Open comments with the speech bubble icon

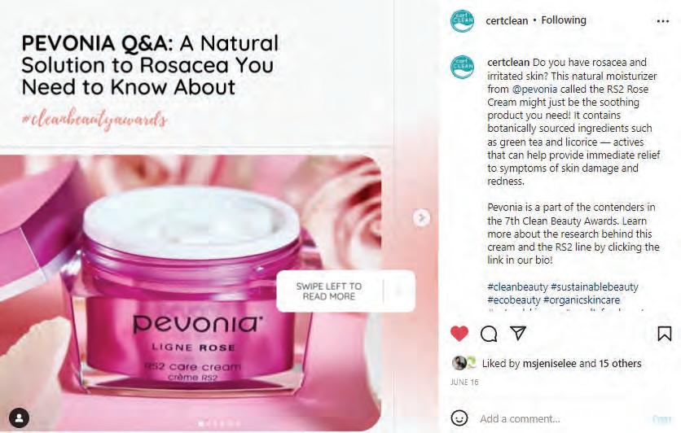click(x=489, y=333)
